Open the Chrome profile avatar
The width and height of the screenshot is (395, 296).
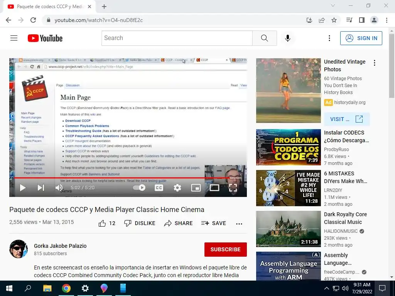[x=374, y=20]
